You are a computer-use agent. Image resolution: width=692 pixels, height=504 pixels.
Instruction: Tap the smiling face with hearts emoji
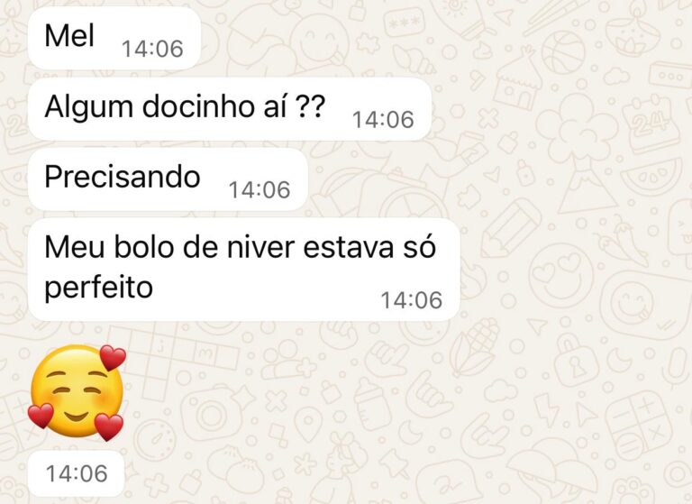click(77, 393)
